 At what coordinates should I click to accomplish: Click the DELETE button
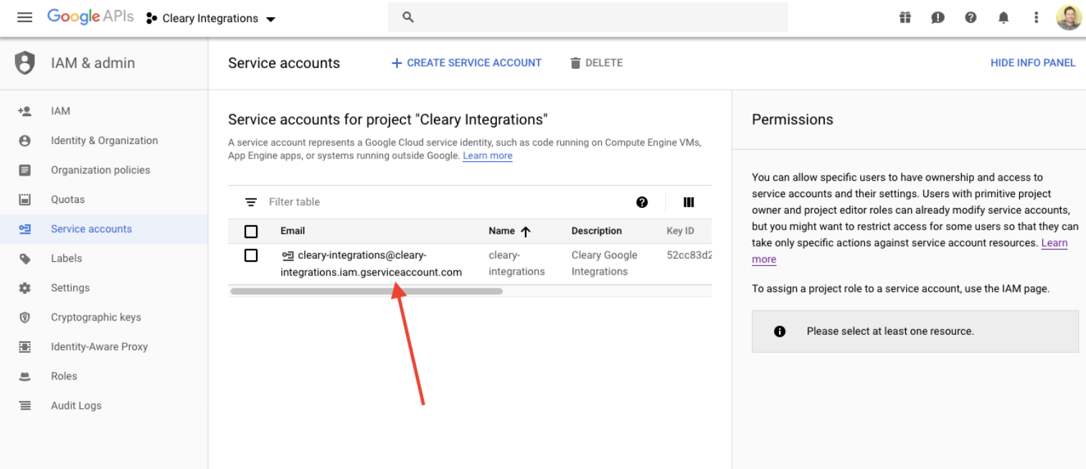(596, 62)
